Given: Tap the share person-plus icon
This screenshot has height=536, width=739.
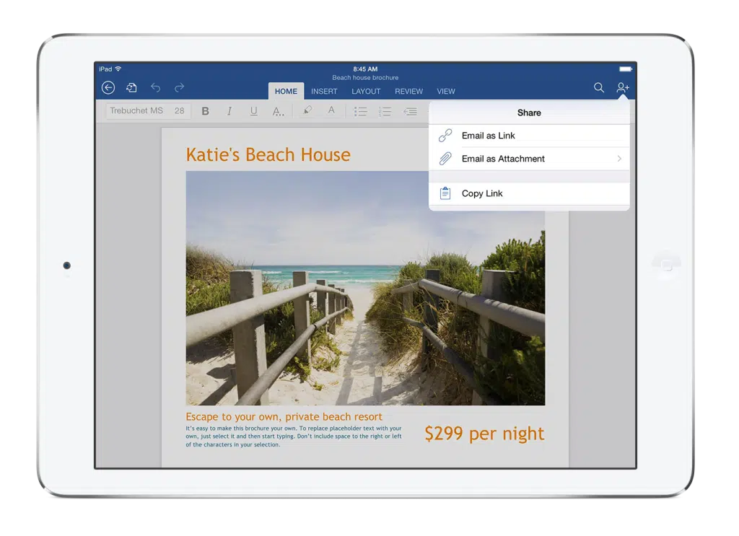Looking at the screenshot, I should point(623,87).
